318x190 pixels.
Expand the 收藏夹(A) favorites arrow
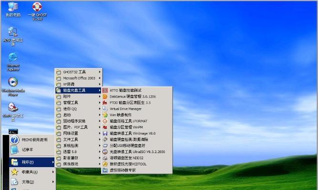53,172
